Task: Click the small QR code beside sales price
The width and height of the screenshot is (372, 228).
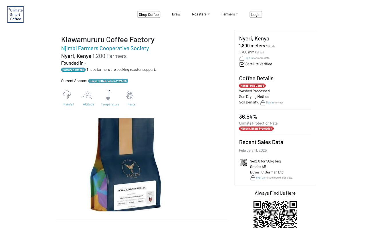Action: (243, 163)
